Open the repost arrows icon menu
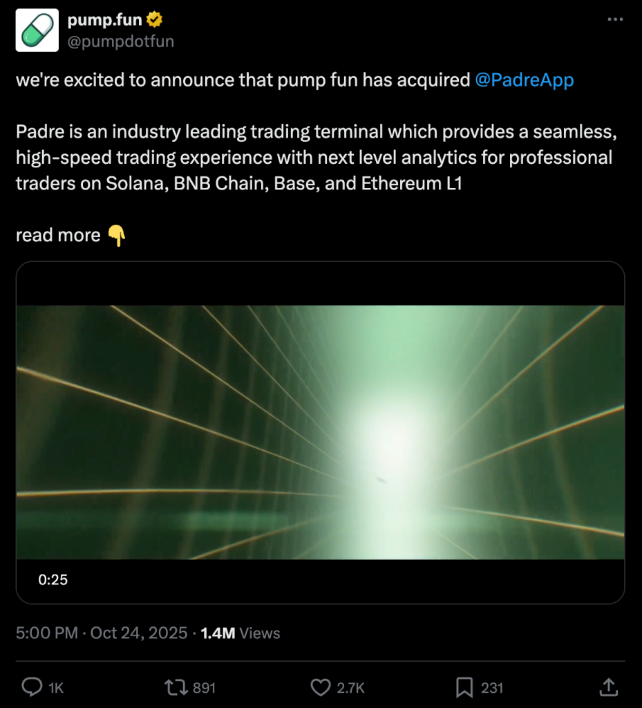Viewport: 642px width, 708px height. [x=176, y=687]
